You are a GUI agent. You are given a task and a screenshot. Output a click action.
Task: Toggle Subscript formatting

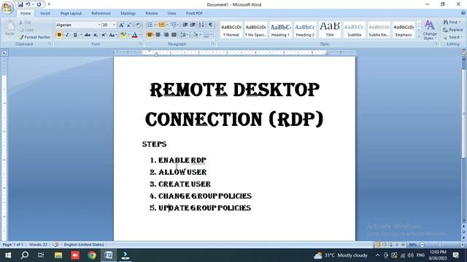(x=96, y=35)
